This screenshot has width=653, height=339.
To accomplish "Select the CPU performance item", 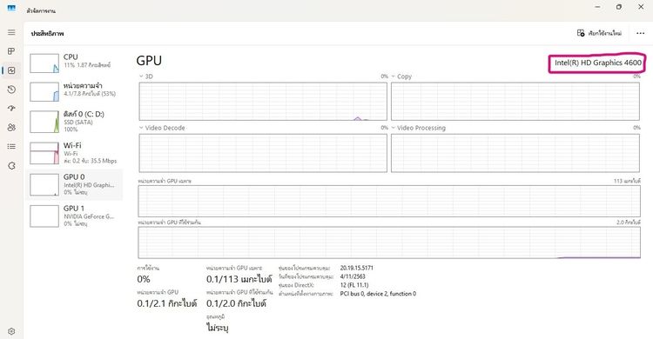I will pyautogui.click(x=74, y=63).
